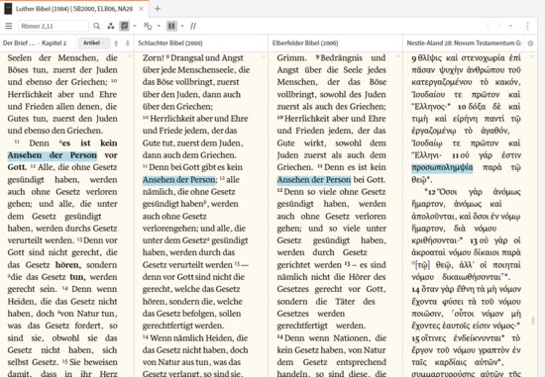This screenshot has width=545, height=377.
Task: Click highlighted 'Ansehen der Person' in Schlachter column
Action: pyautogui.click(x=178, y=180)
